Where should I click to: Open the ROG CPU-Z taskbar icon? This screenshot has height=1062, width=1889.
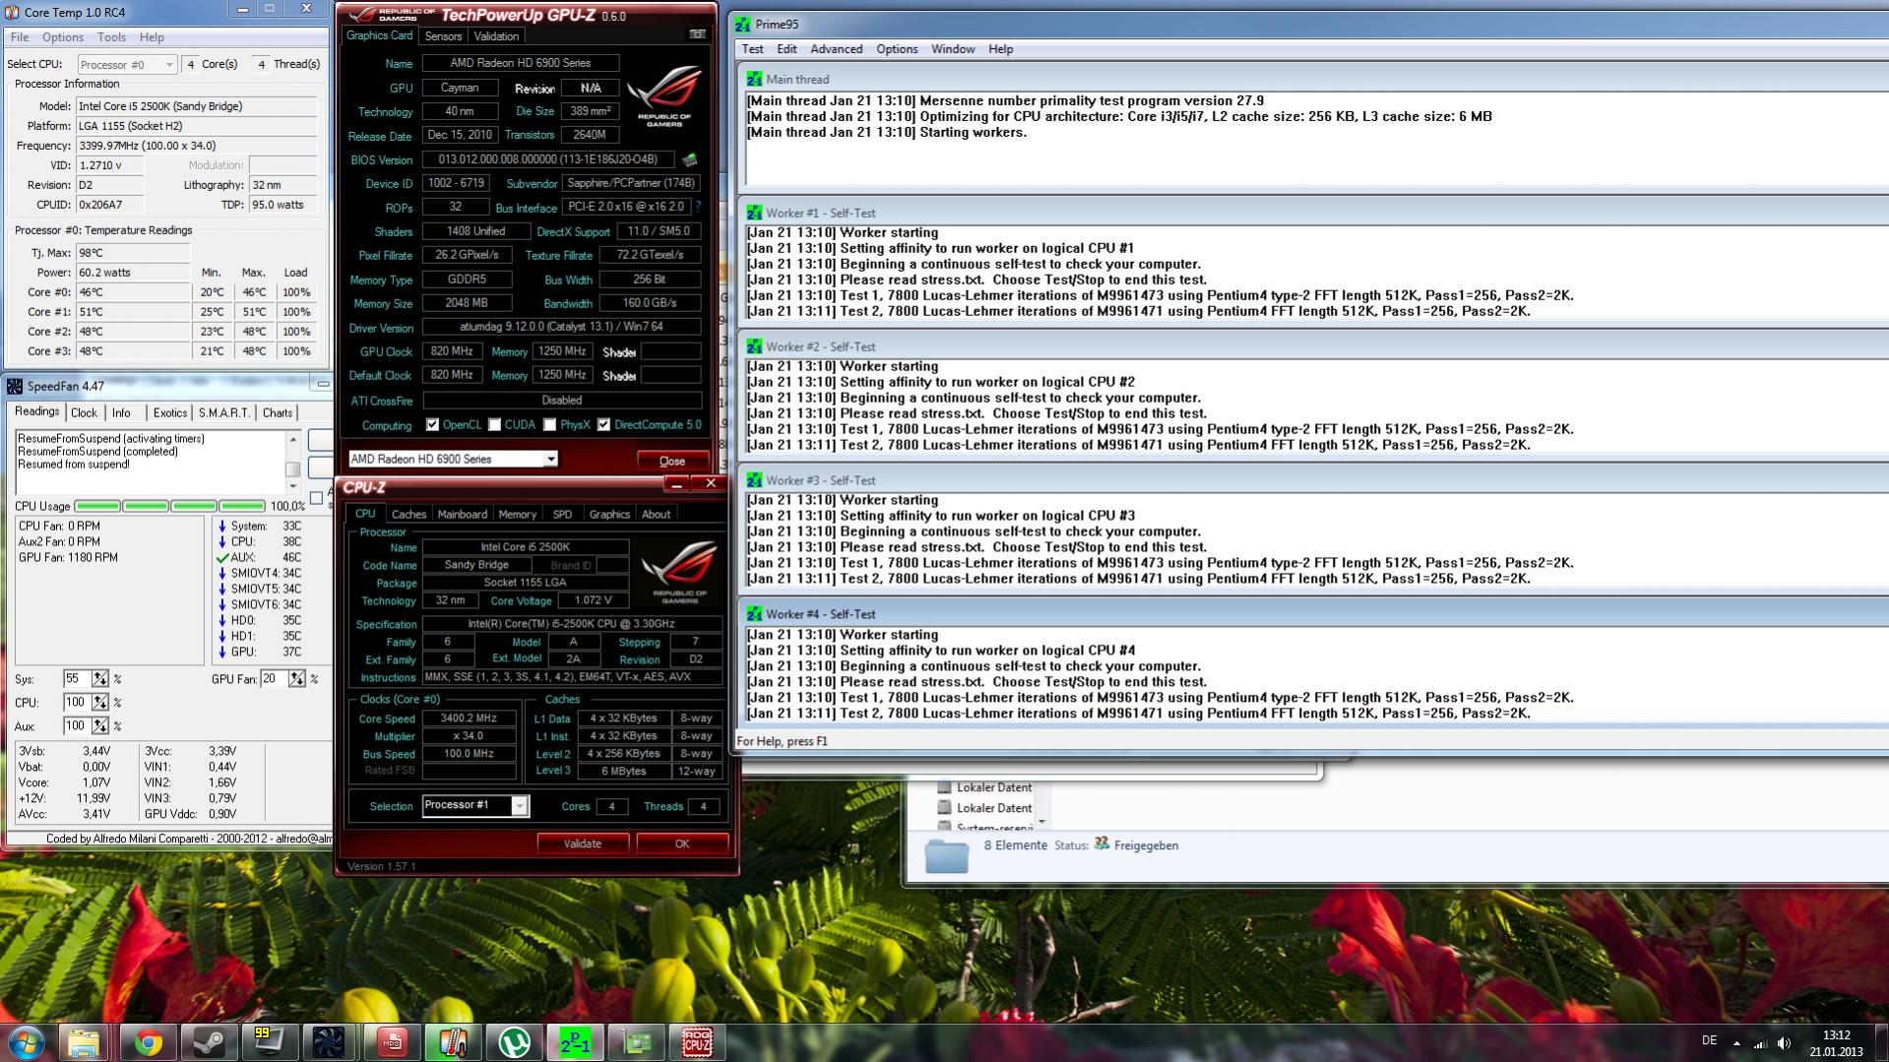point(697,1041)
